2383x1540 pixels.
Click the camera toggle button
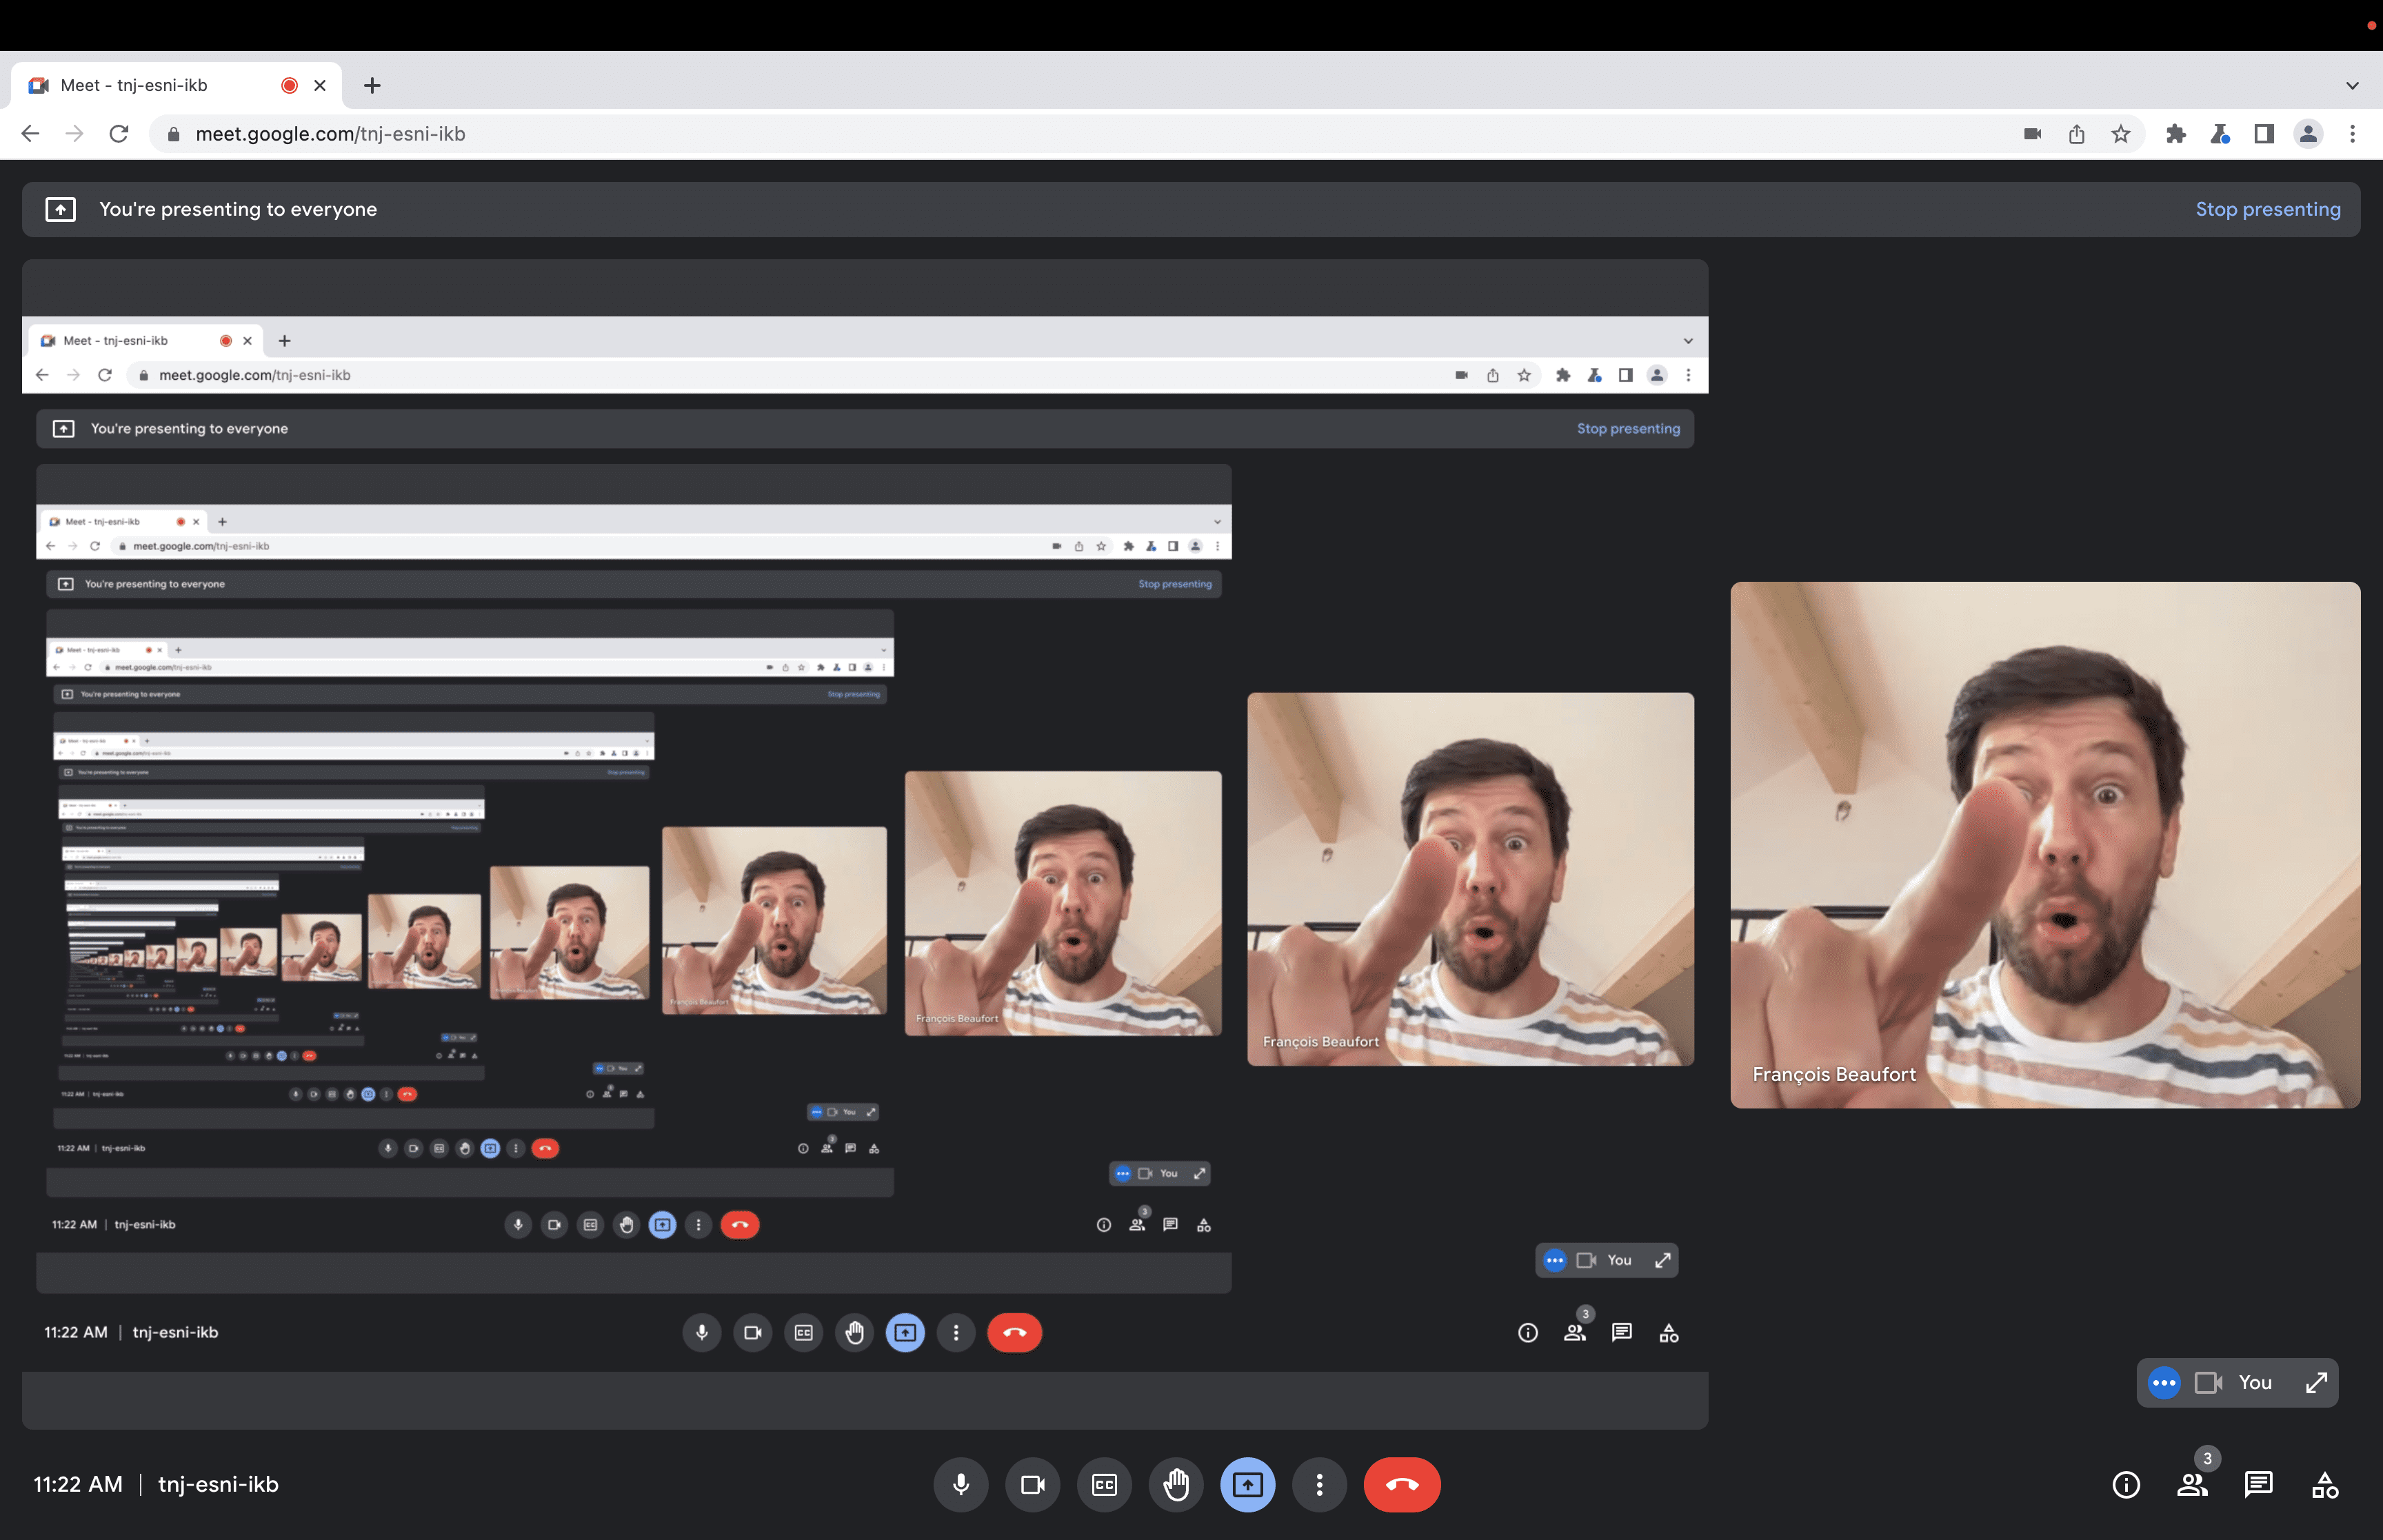[1032, 1484]
